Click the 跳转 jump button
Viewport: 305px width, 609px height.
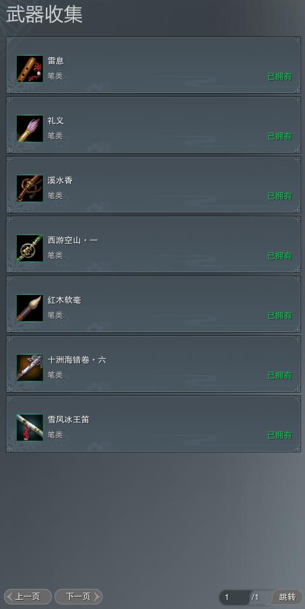point(287,597)
